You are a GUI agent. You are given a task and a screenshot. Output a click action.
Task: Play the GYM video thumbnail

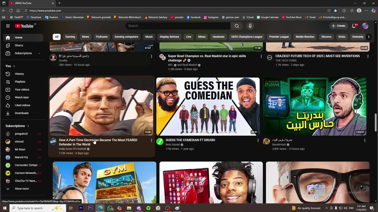click(x=105, y=183)
